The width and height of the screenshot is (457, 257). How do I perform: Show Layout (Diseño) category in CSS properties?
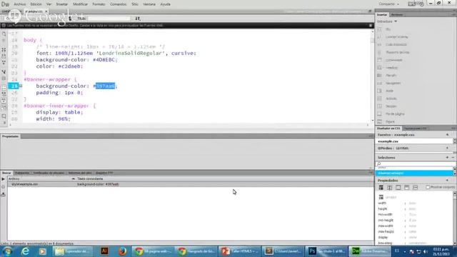(x=381, y=187)
